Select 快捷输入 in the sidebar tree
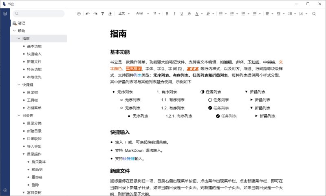Image resolution: width=326 pixels, height=196 pixels. click(x=34, y=54)
